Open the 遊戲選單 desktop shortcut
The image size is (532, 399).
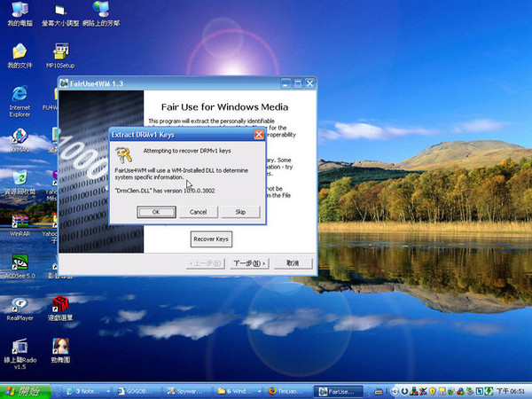[60, 309]
